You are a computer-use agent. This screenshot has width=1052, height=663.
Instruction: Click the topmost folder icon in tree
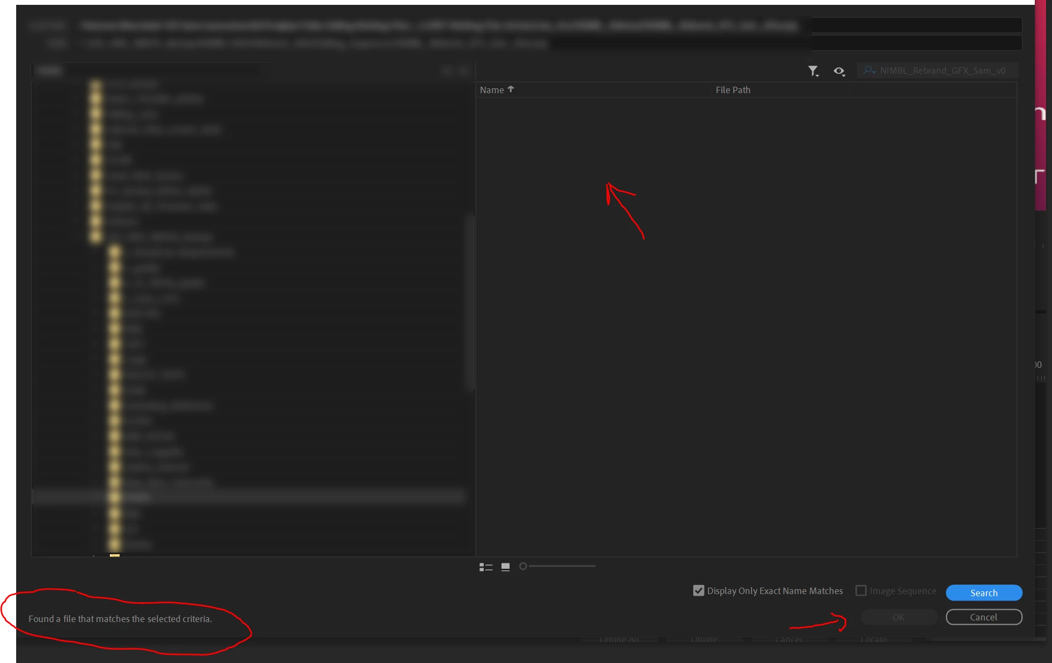click(x=96, y=84)
